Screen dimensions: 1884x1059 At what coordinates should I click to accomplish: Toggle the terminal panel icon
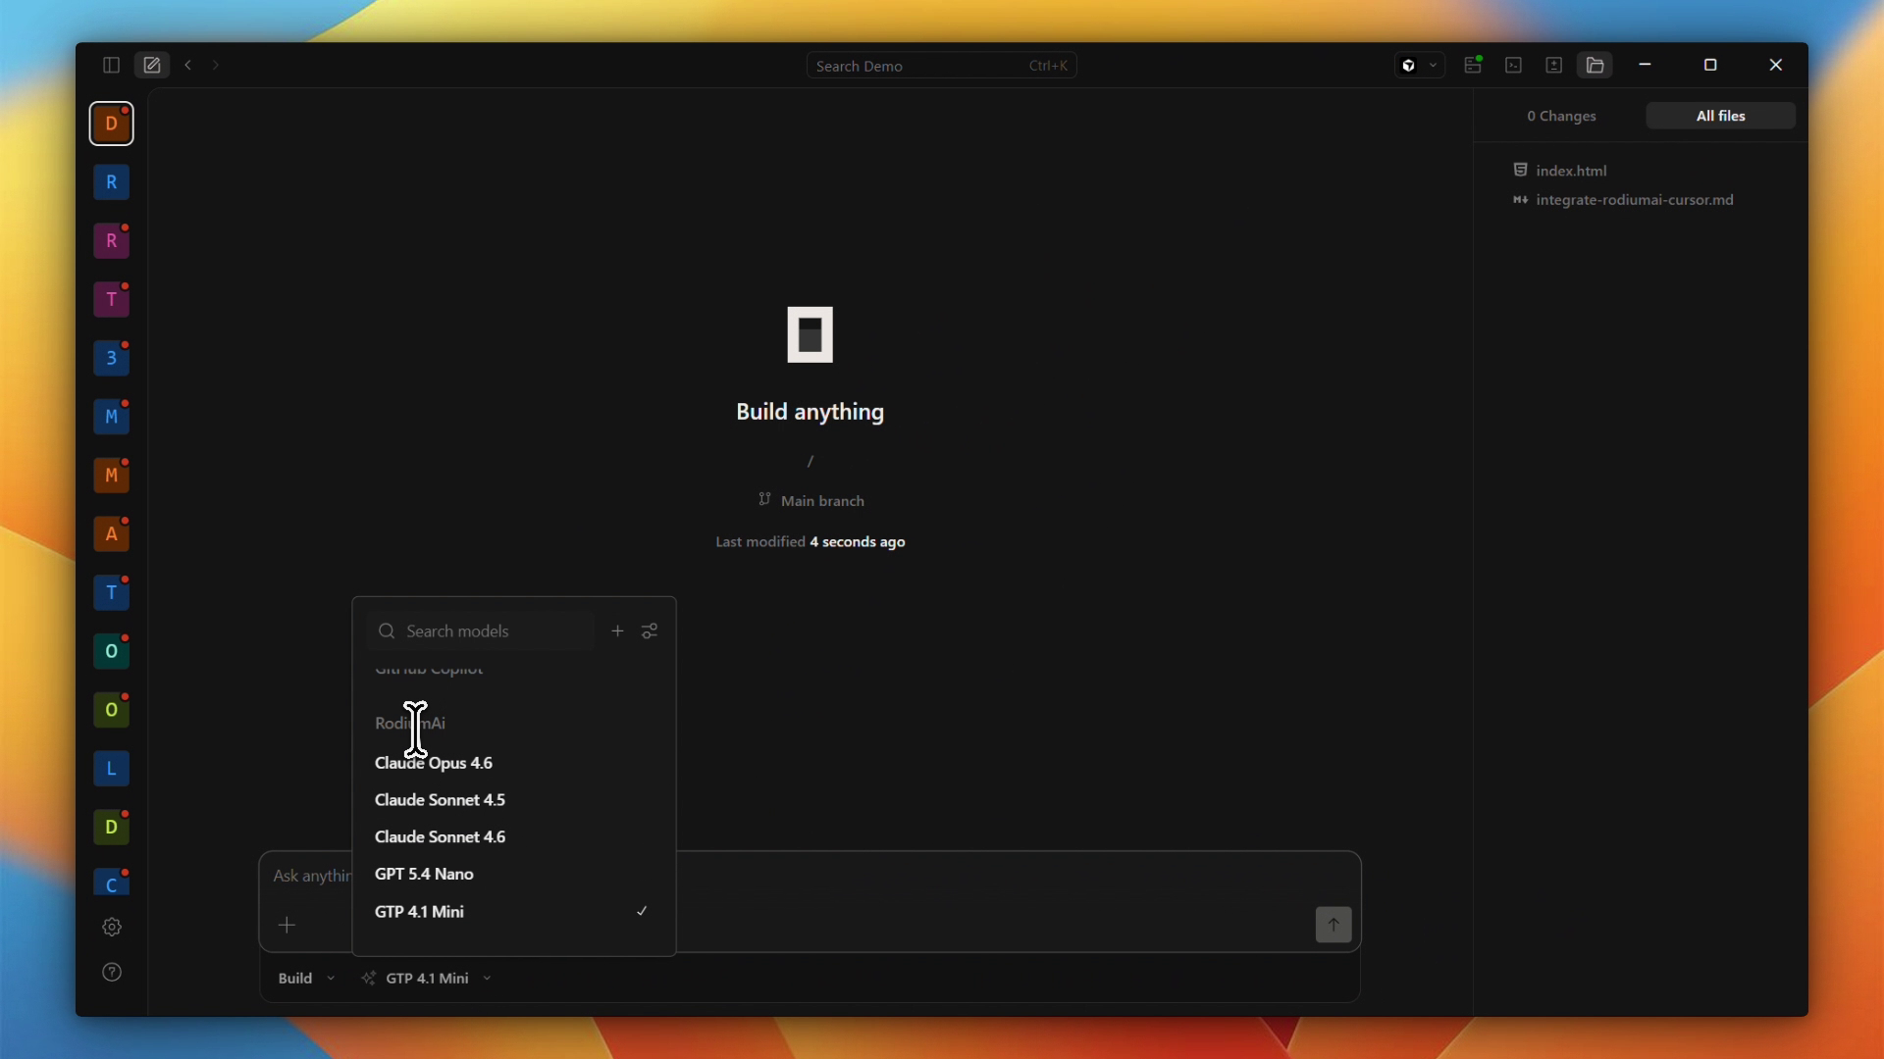click(x=1514, y=65)
